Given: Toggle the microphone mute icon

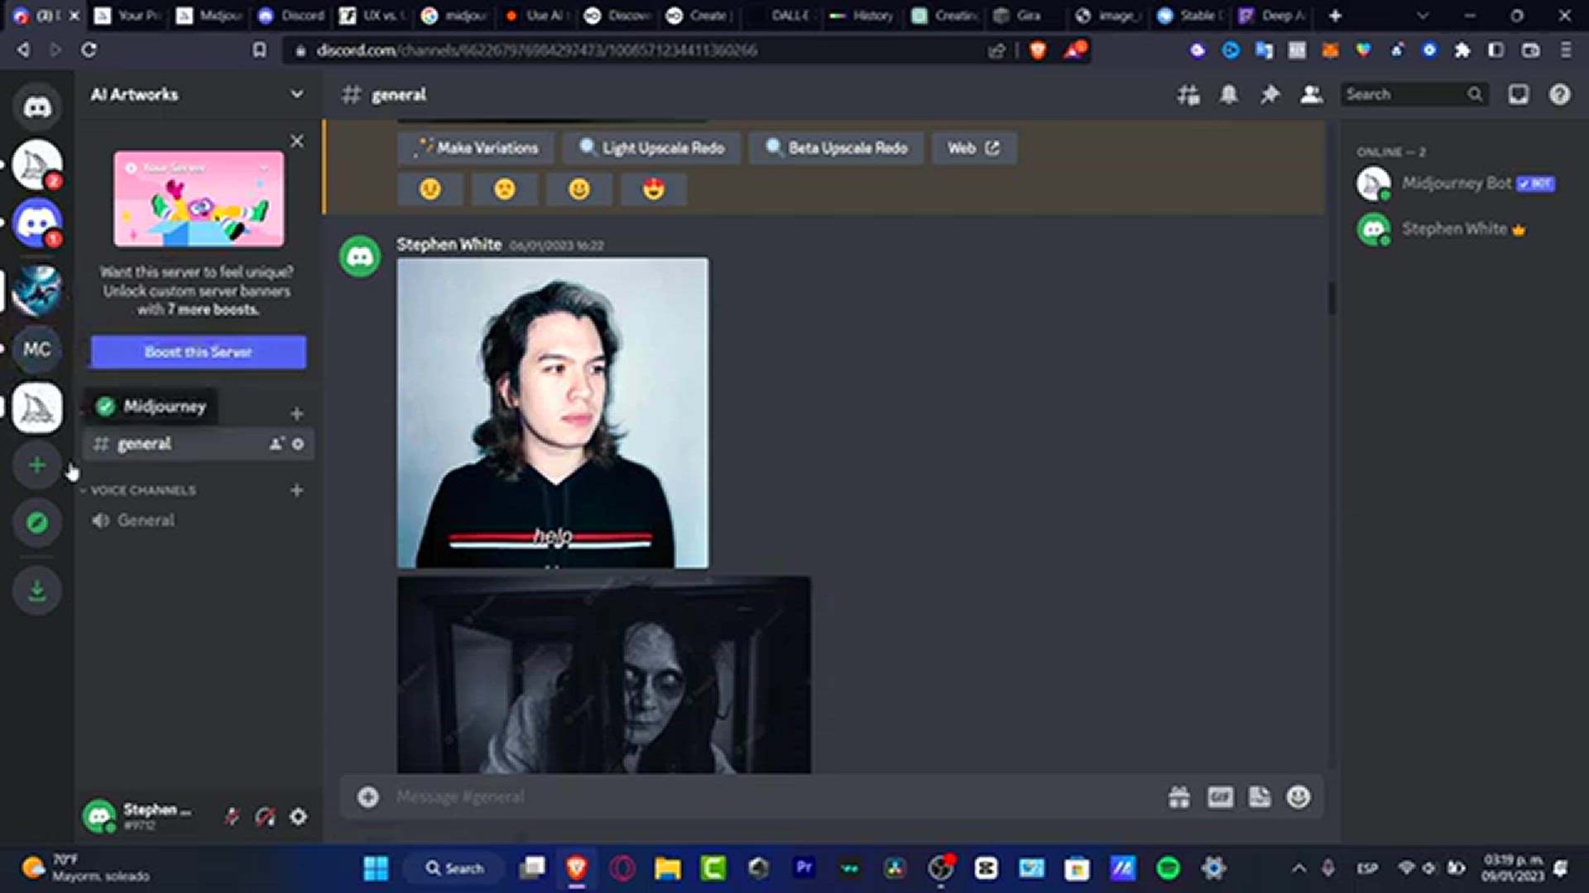Looking at the screenshot, I should tap(232, 817).
